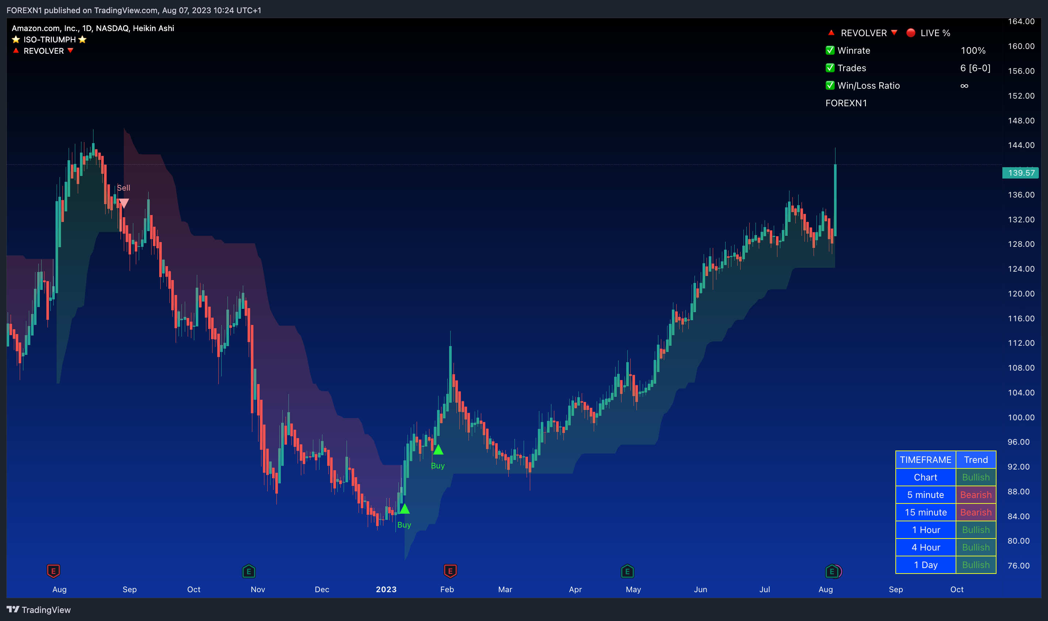
Task: Click the 4 Hour timeframe label cell
Action: coord(925,547)
